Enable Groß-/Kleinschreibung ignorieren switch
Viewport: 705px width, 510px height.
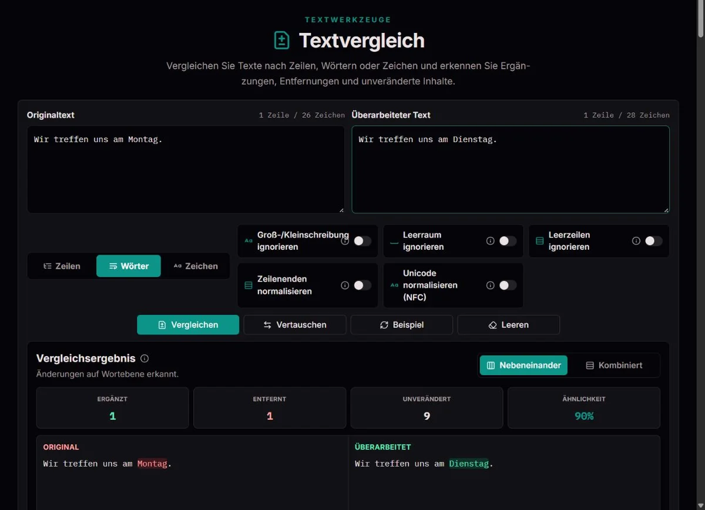(x=362, y=241)
